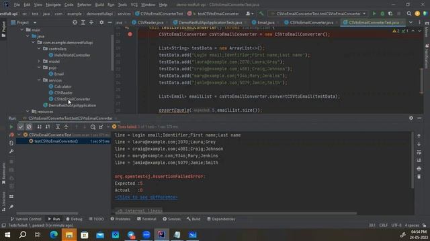430x241 pixels.
Task: Collapse the controllers package
Action: tap(39, 49)
